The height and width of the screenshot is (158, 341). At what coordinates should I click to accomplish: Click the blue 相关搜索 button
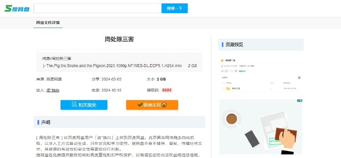84,105
